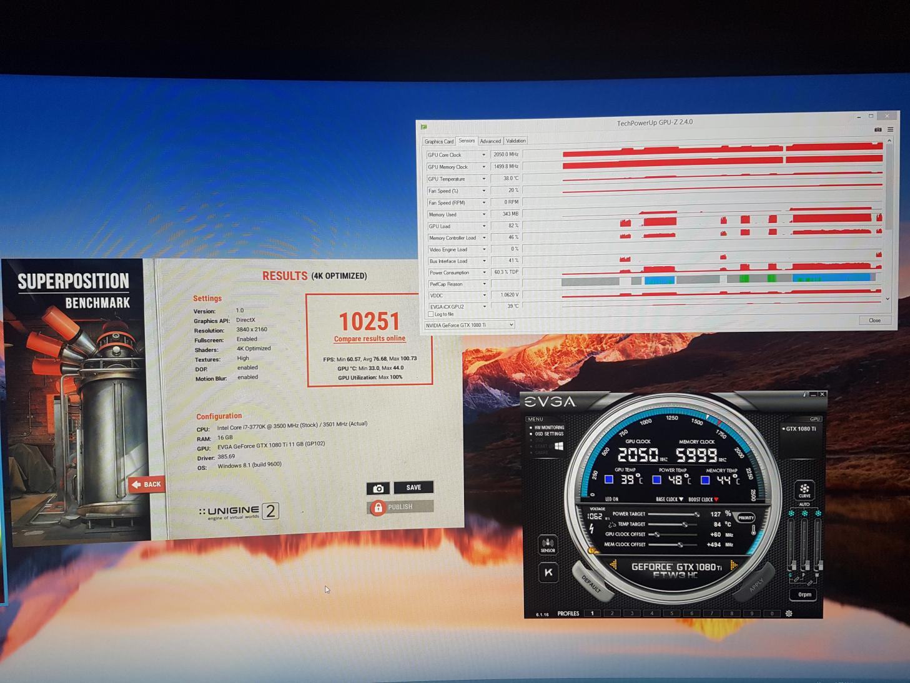The width and height of the screenshot is (910, 683).
Task: Click the GPU fan icon above G slider
Action: pos(791,514)
